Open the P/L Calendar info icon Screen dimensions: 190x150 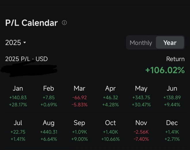coord(64,23)
